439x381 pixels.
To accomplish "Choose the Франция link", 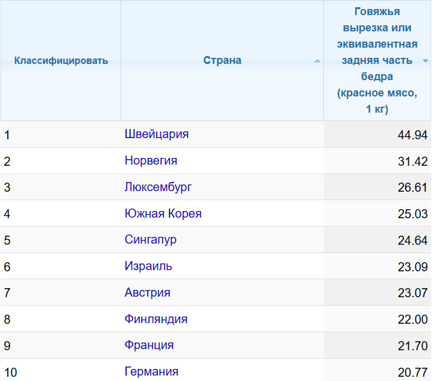I will click(149, 345).
